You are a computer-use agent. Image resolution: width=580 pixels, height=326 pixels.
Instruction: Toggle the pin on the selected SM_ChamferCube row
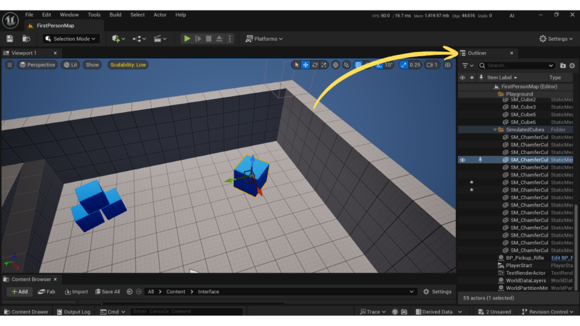coord(480,160)
